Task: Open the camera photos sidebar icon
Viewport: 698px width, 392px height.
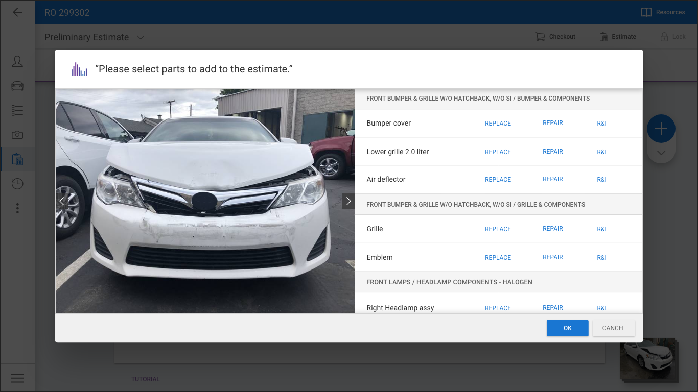Action: pyautogui.click(x=17, y=135)
